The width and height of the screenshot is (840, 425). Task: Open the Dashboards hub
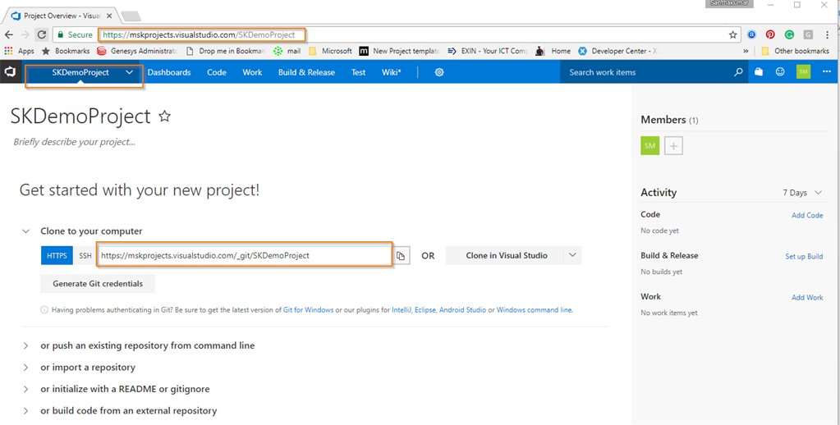(169, 72)
